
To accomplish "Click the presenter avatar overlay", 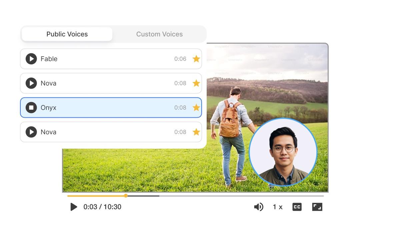I will coord(283,152).
